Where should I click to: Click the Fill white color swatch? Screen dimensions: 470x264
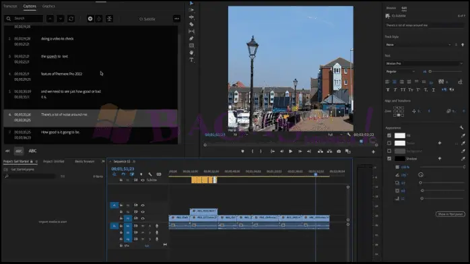coord(400,135)
